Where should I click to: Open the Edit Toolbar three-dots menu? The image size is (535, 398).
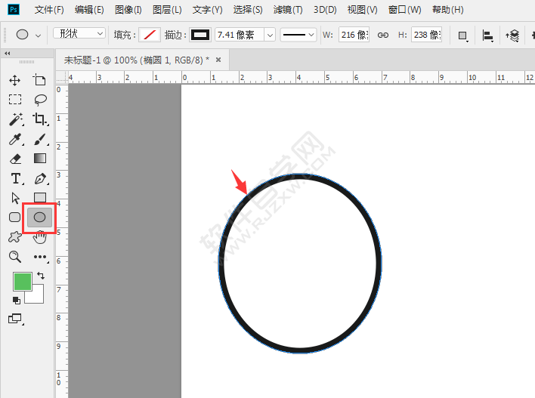click(x=40, y=257)
